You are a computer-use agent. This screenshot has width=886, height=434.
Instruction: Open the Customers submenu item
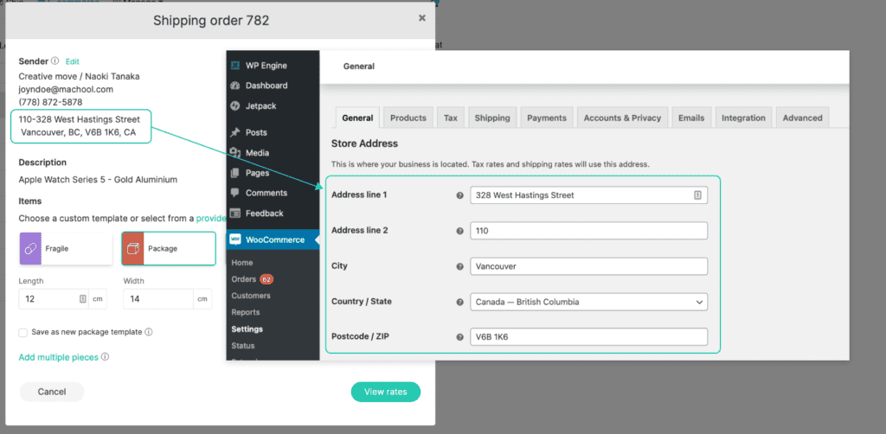click(x=251, y=296)
